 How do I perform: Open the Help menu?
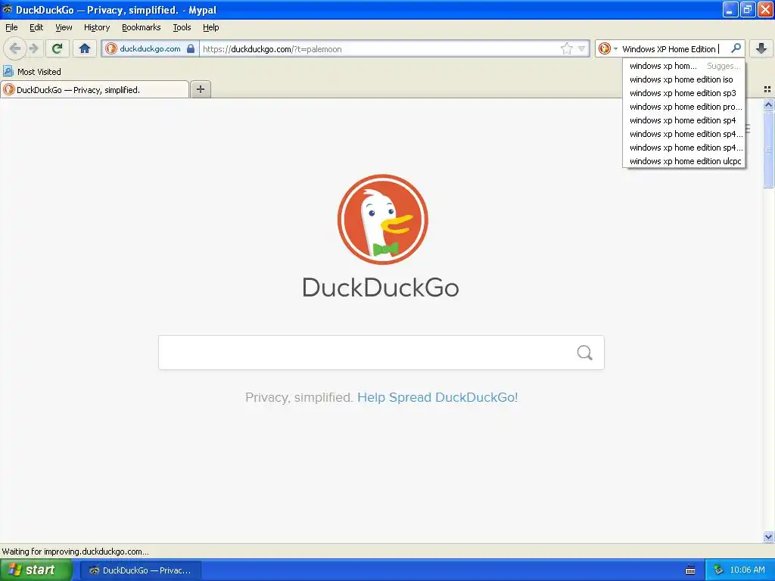(x=210, y=27)
